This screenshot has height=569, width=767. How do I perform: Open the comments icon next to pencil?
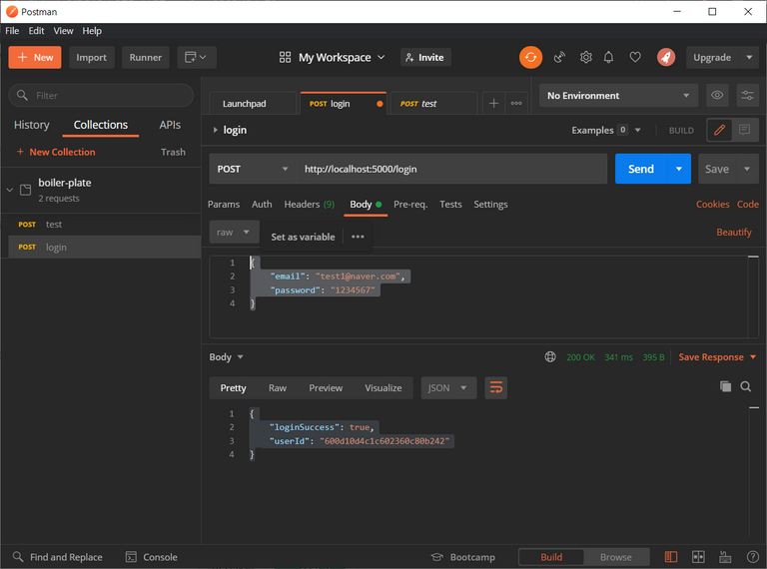[x=744, y=130]
